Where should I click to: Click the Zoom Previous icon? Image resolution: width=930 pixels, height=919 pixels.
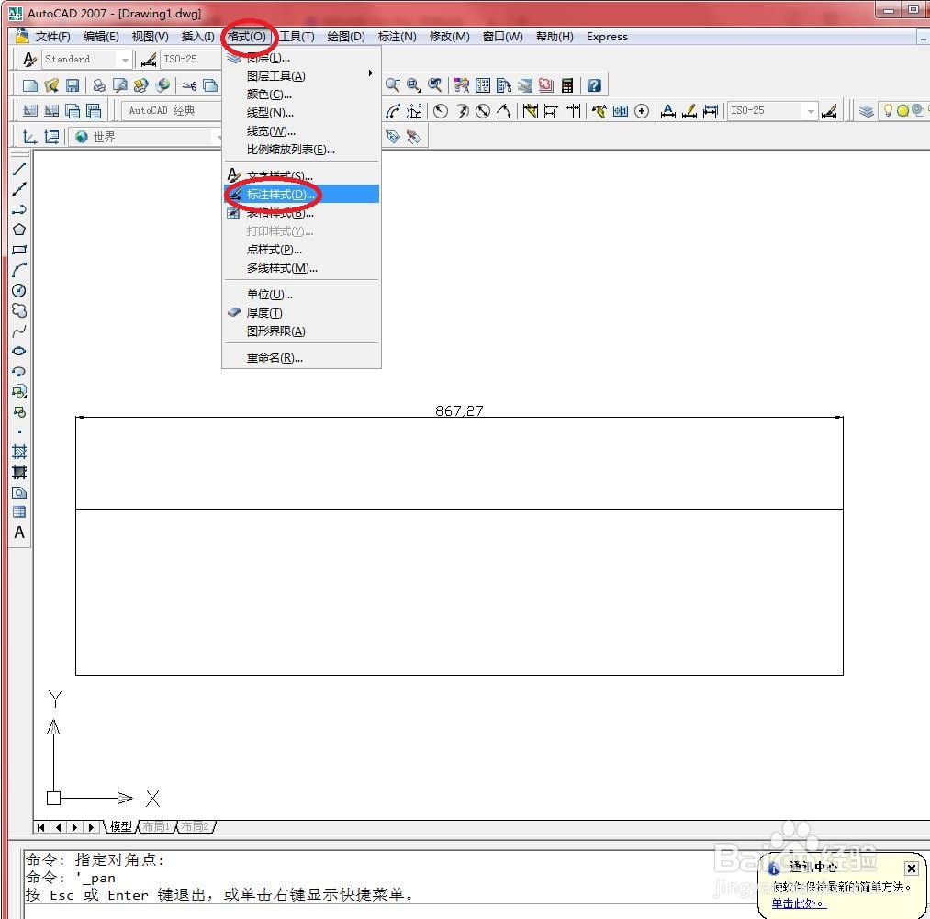pos(435,85)
